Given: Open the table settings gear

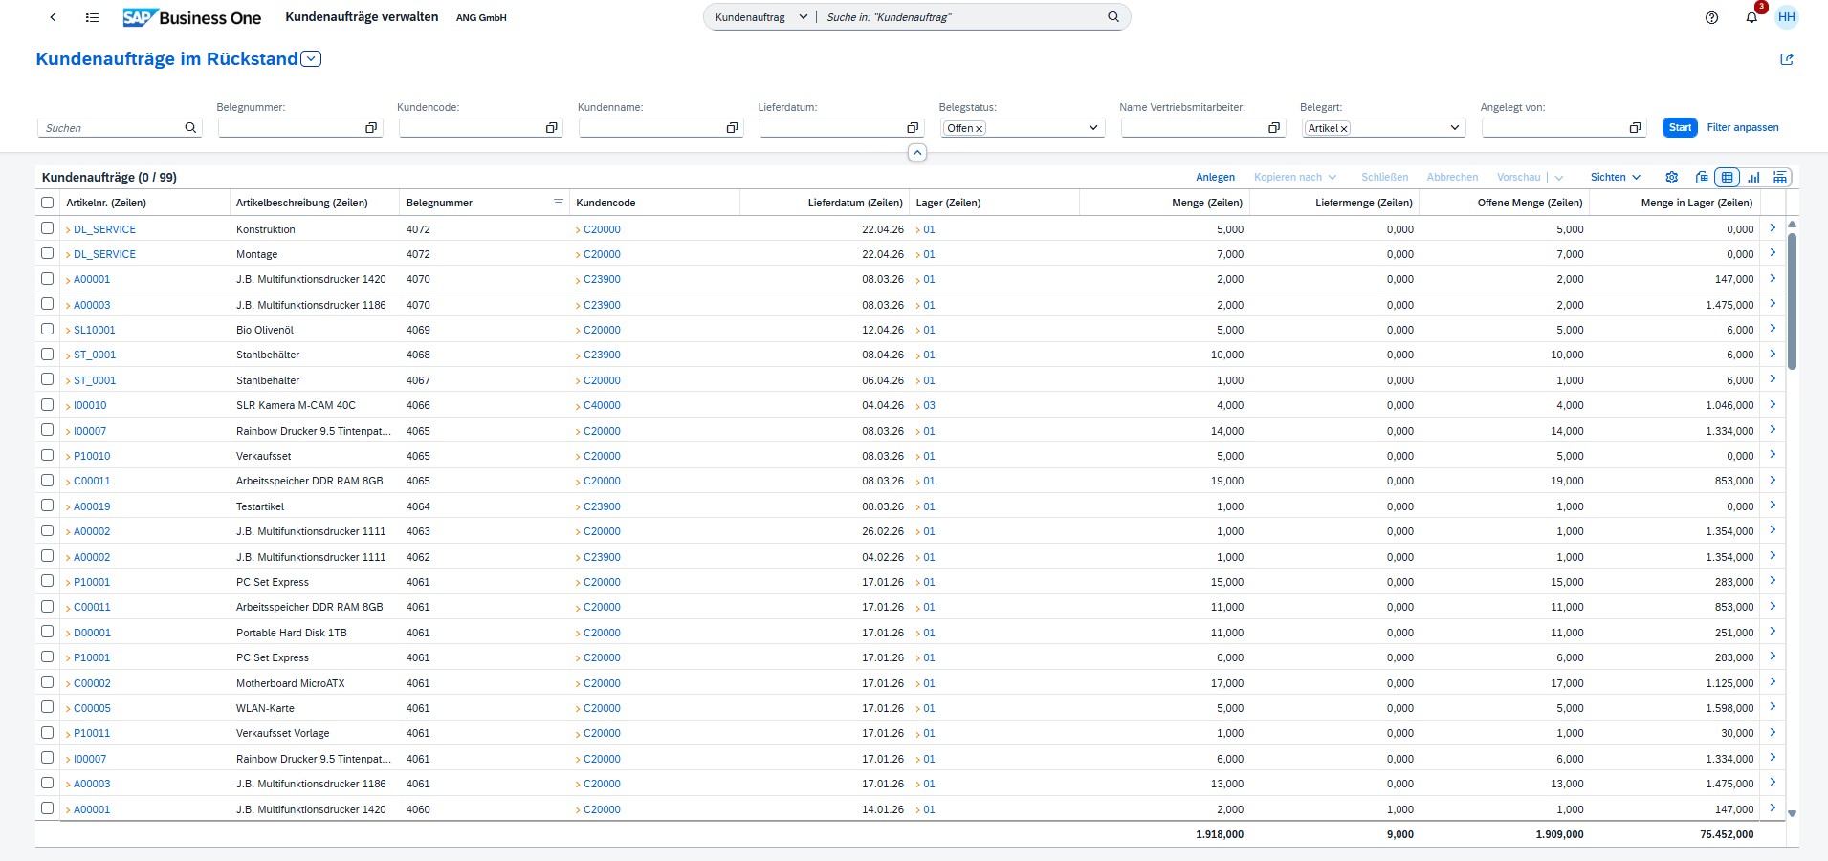Looking at the screenshot, I should click(1672, 178).
